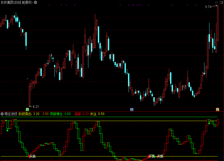This screenshot has height=161, width=224.
Task: Open the chart period dropdown beside 友好集团 title
Action: [x=35, y=2]
